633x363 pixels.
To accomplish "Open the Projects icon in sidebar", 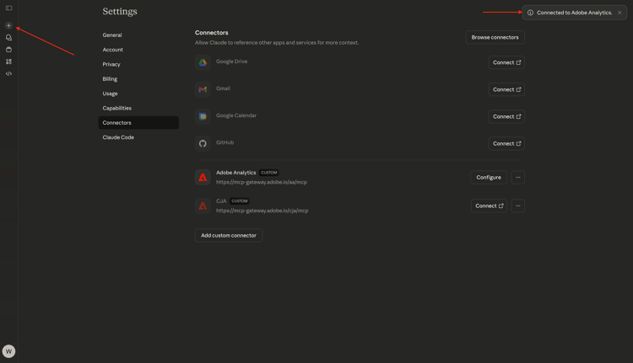I will point(9,50).
